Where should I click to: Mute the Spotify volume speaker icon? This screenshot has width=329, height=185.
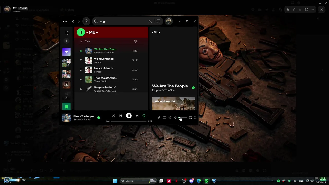click(x=175, y=118)
